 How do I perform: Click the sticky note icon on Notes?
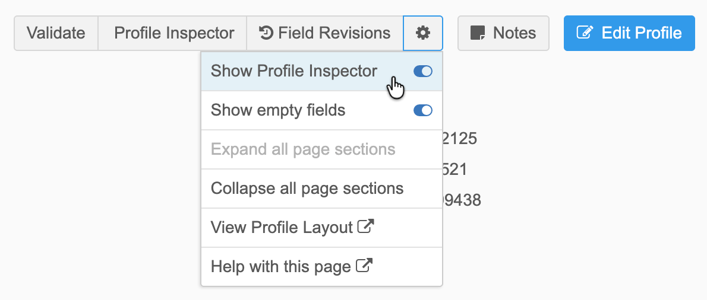point(478,33)
